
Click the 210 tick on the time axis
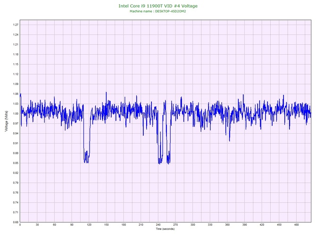click(x=141, y=225)
